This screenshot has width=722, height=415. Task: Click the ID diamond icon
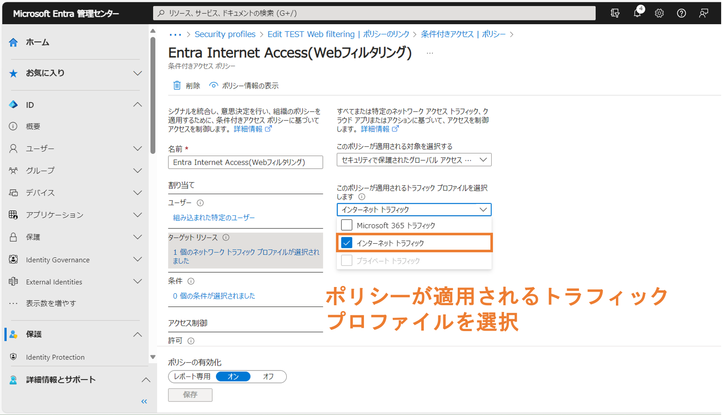pyautogui.click(x=14, y=104)
